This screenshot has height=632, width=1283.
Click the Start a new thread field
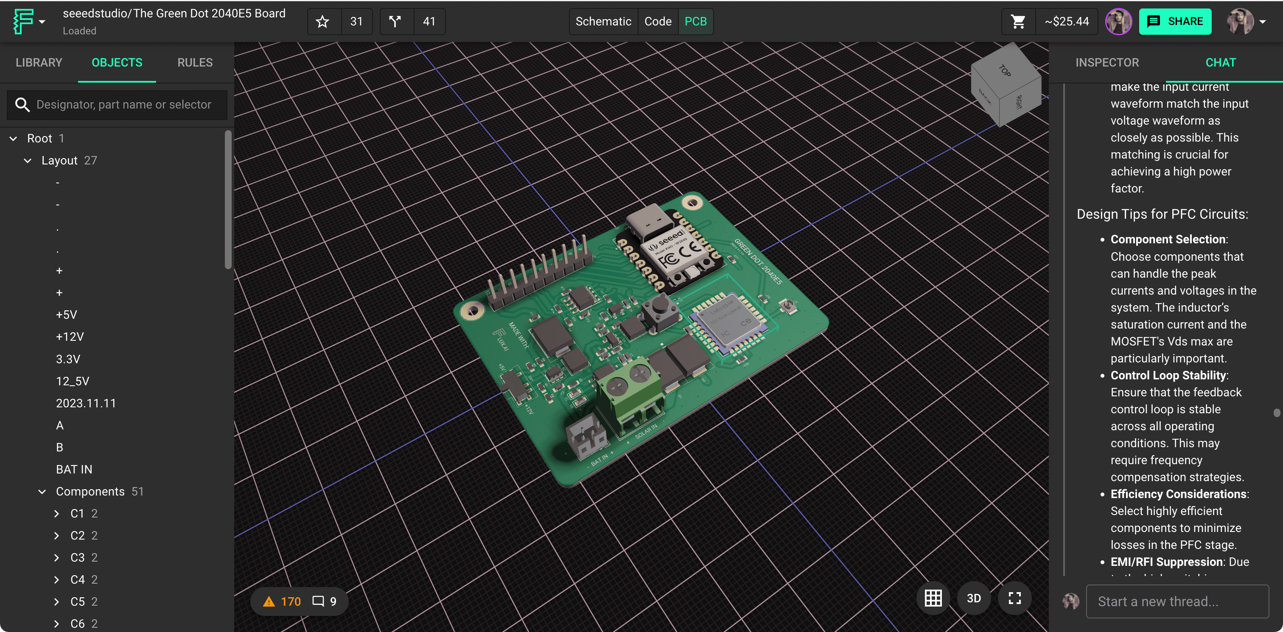[x=1177, y=601]
